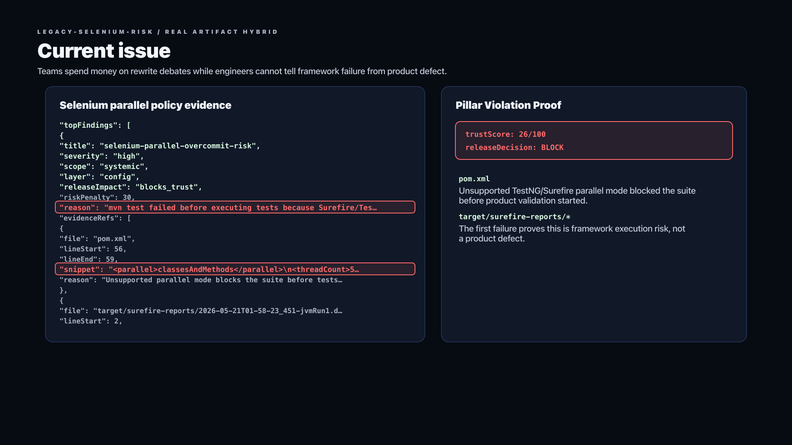
Task: Click the "title": "selenium-parallel-overcommit-risk" line
Action: click(x=160, y=146)
